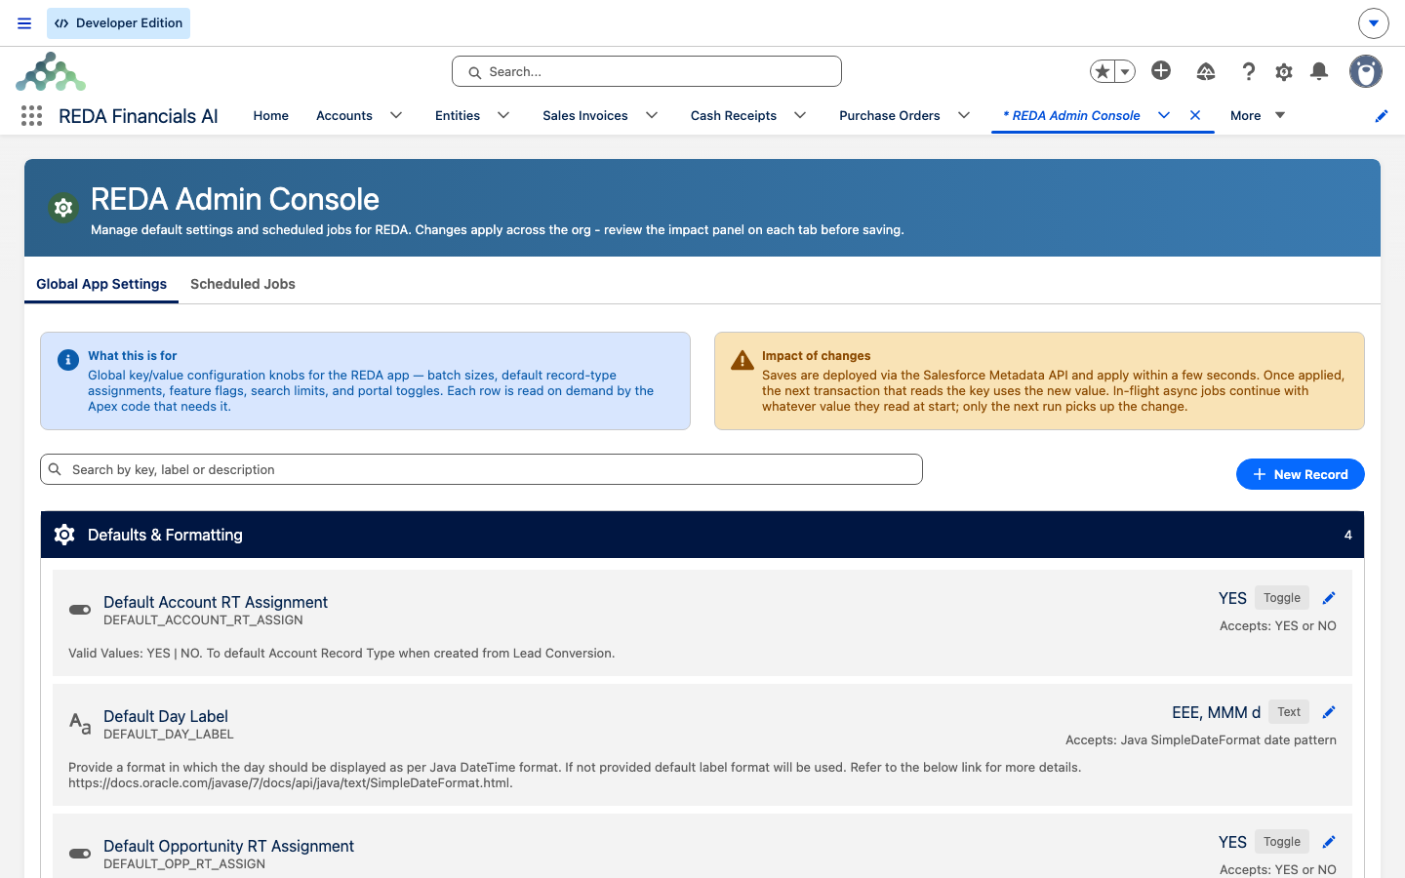Expand the Entities tab dropdown
Image resolution: width=1405 pixels, height=878 pixels.
(503, 115)
